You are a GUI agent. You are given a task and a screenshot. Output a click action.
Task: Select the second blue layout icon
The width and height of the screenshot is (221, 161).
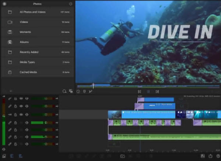(21, 156)
